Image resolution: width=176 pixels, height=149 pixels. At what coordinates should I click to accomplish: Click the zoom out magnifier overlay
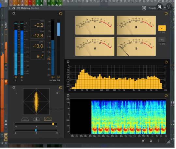coord(169,7)
